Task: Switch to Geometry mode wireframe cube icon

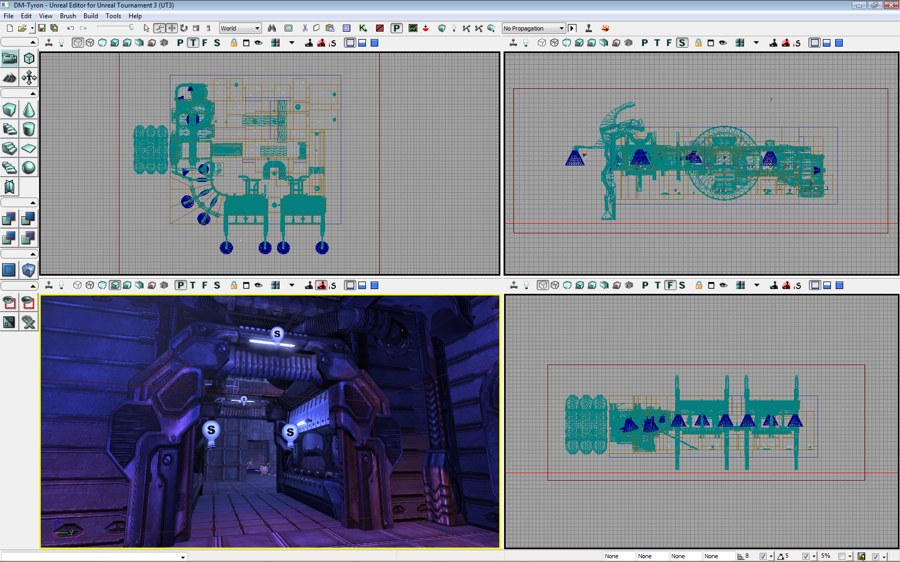Action: tap(29, 58)
